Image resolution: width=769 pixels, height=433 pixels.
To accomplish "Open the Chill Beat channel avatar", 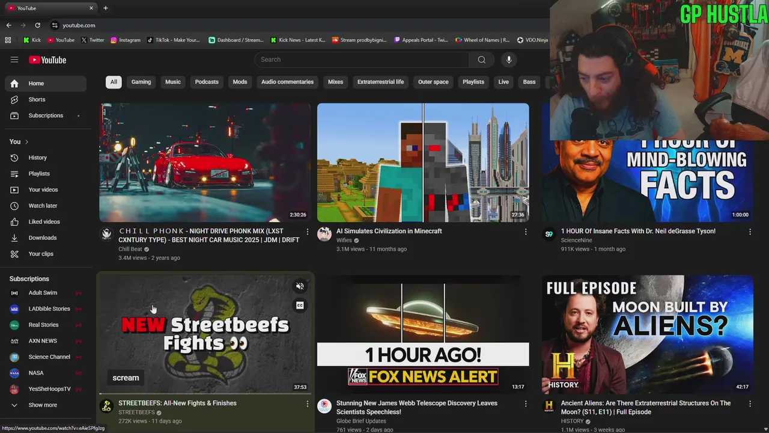I will (106, 234).
